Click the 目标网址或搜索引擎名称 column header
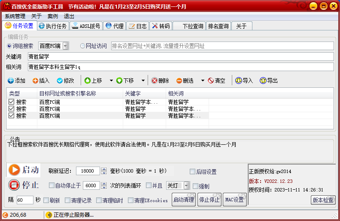The width and height of the screenshot is (340, 221). (80, 93)
